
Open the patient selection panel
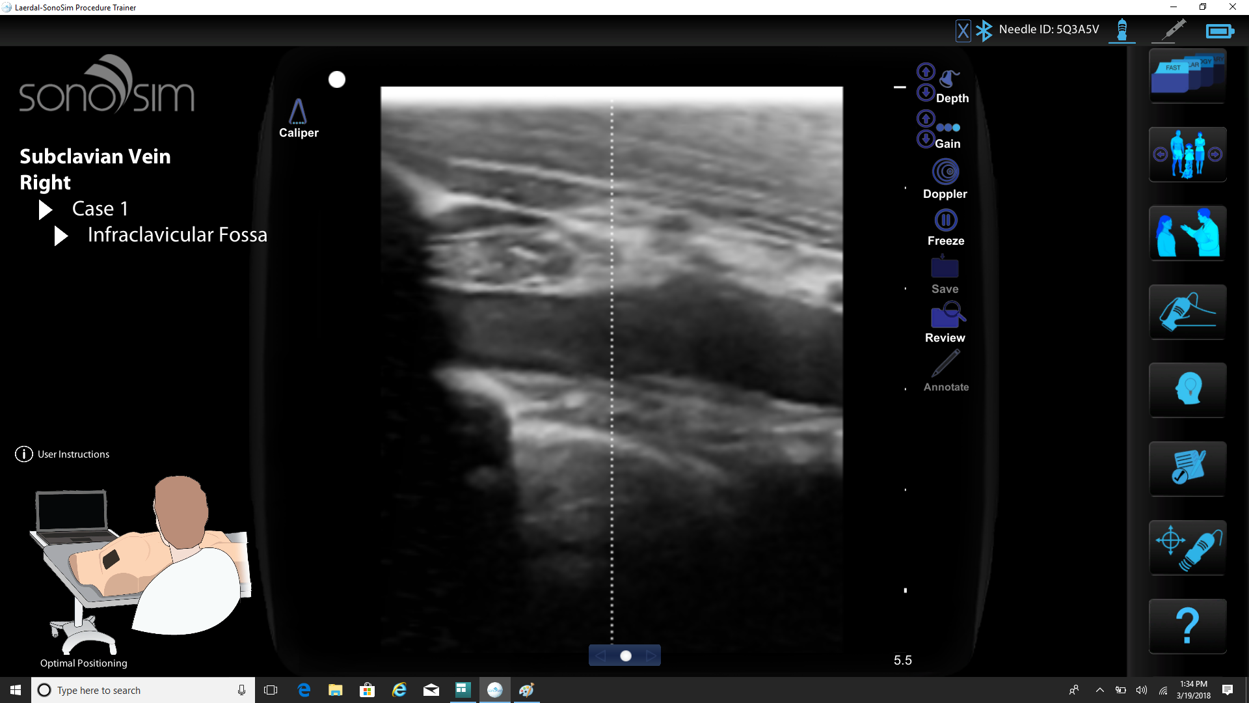click(x=1187, y=154)
